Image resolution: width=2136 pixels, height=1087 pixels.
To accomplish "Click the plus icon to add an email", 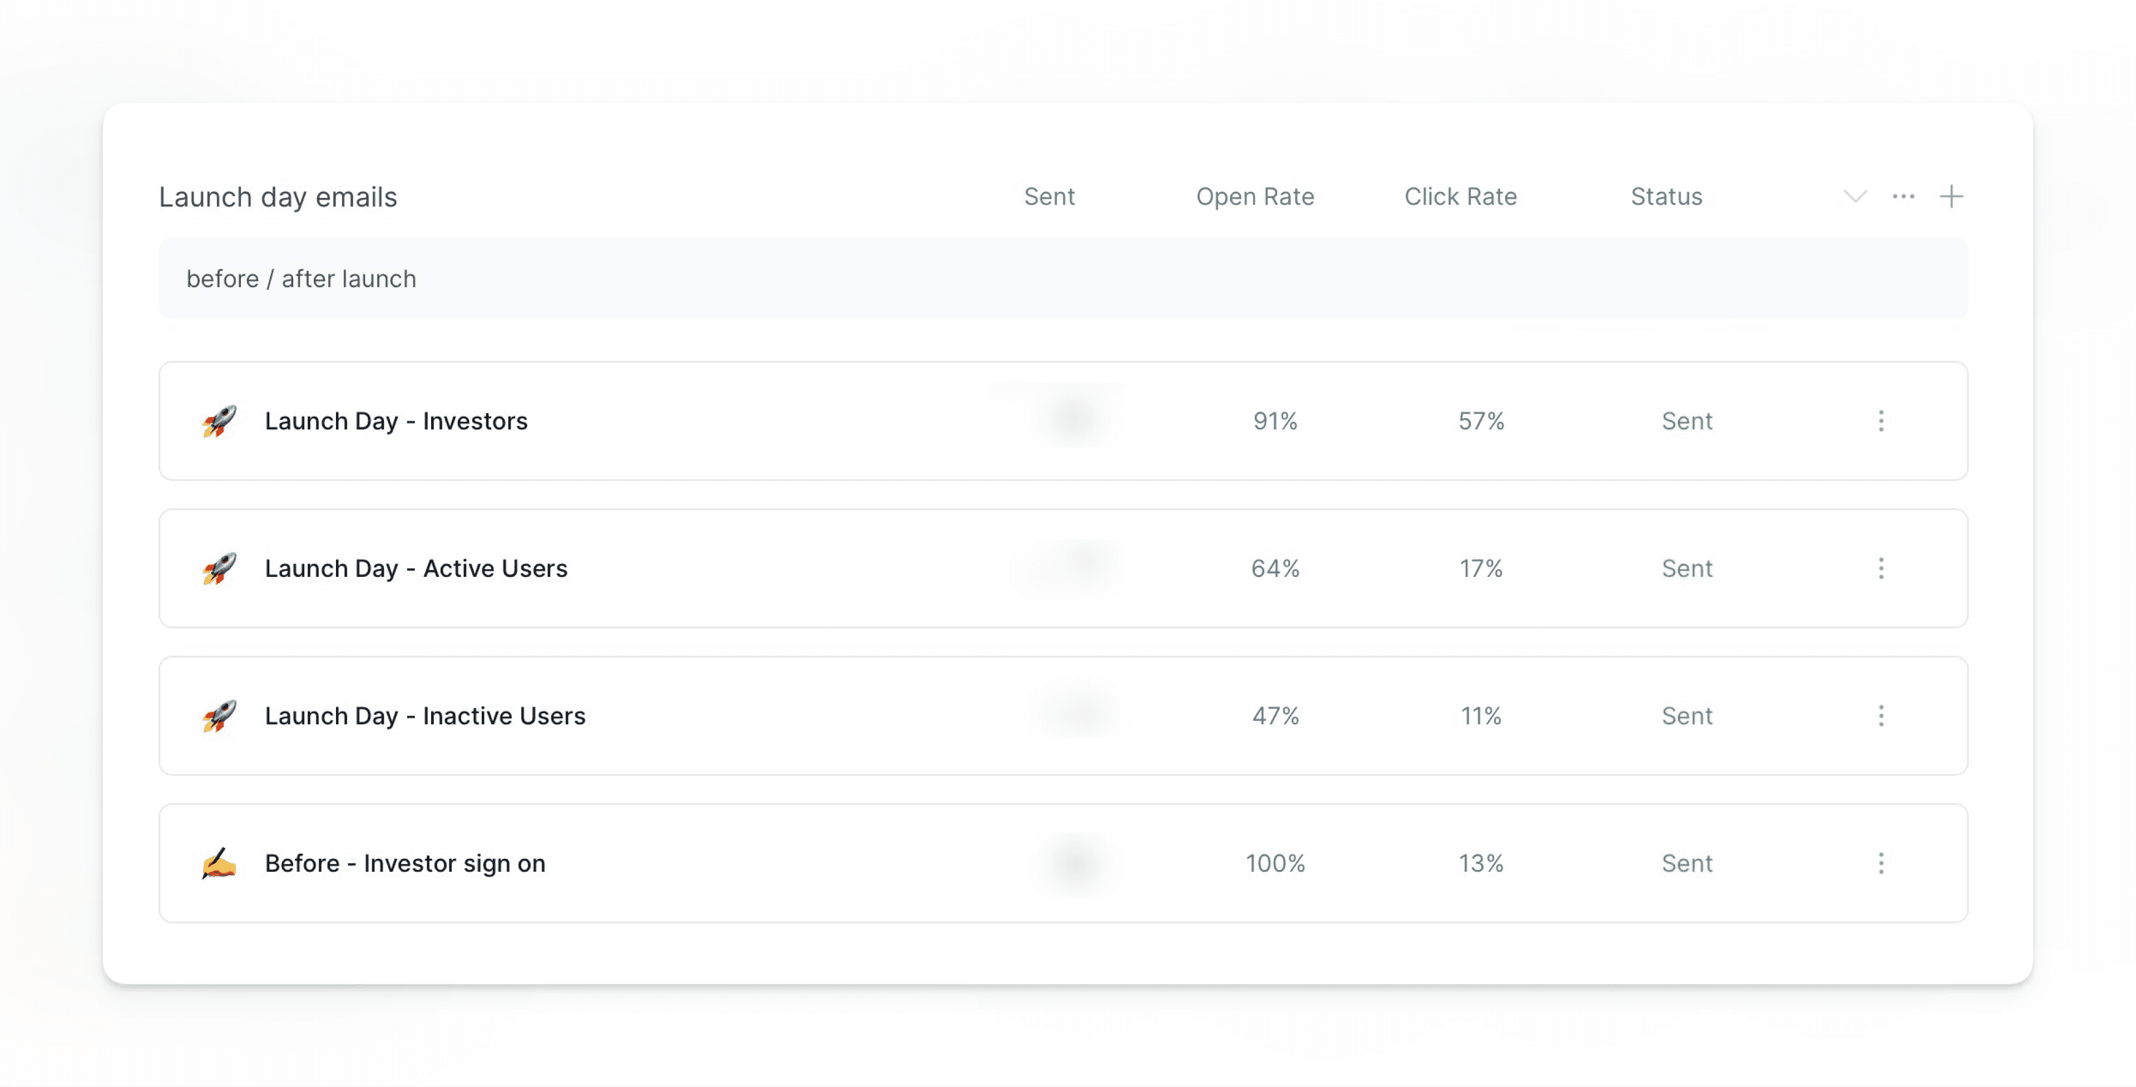I will pyautogui.click(x=1951, y=196).
